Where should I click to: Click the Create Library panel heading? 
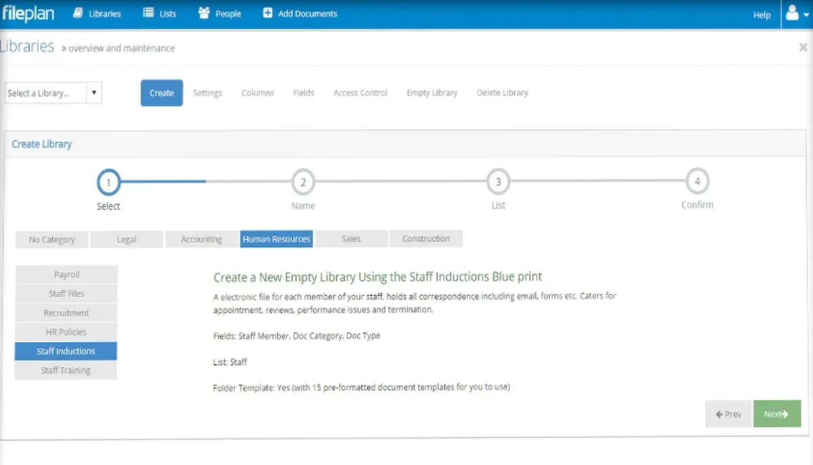(42, 144)
